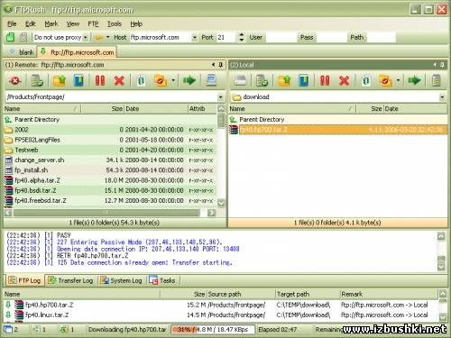Image resolution: width=451 pixels, height=338 pixels.
Task: Open dropdown arrow beside bookmarks star icon
Action: (107, 38)
